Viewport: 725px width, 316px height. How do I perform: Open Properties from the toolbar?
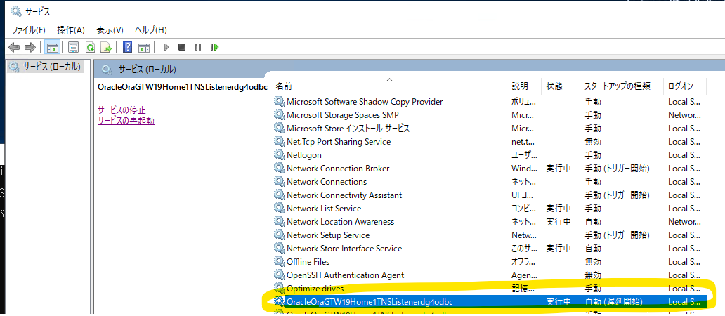[74, 47]
